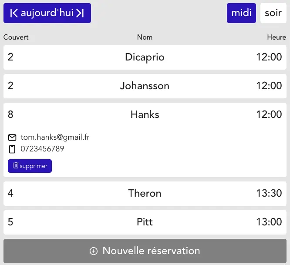The width and height of the screenshot is (290, 265).
Task: Delete Hanks reservation with supprimer
Action: 30,166
